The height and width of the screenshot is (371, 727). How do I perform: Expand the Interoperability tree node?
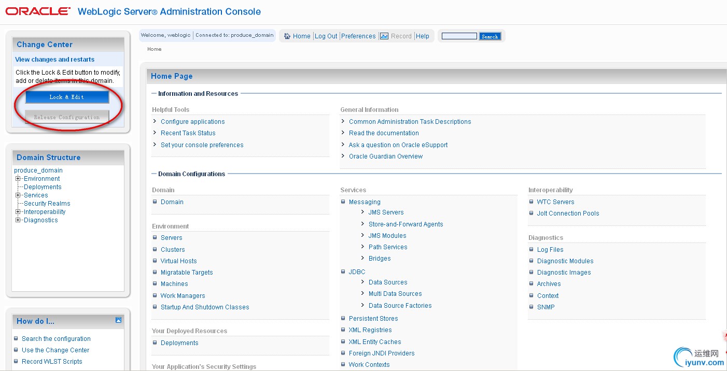tap(18, 212)
